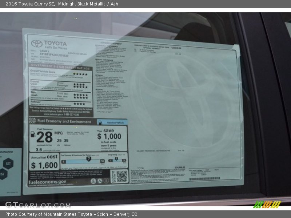Click the www.safercar.gov hotline link
This screenshot has width=291, height=218.
[60, 114]
